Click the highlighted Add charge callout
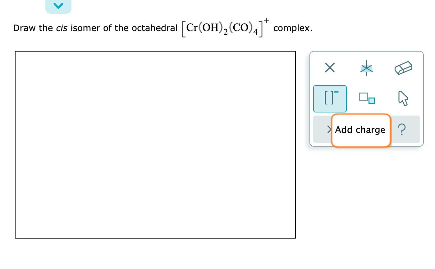 coord(360,130)
